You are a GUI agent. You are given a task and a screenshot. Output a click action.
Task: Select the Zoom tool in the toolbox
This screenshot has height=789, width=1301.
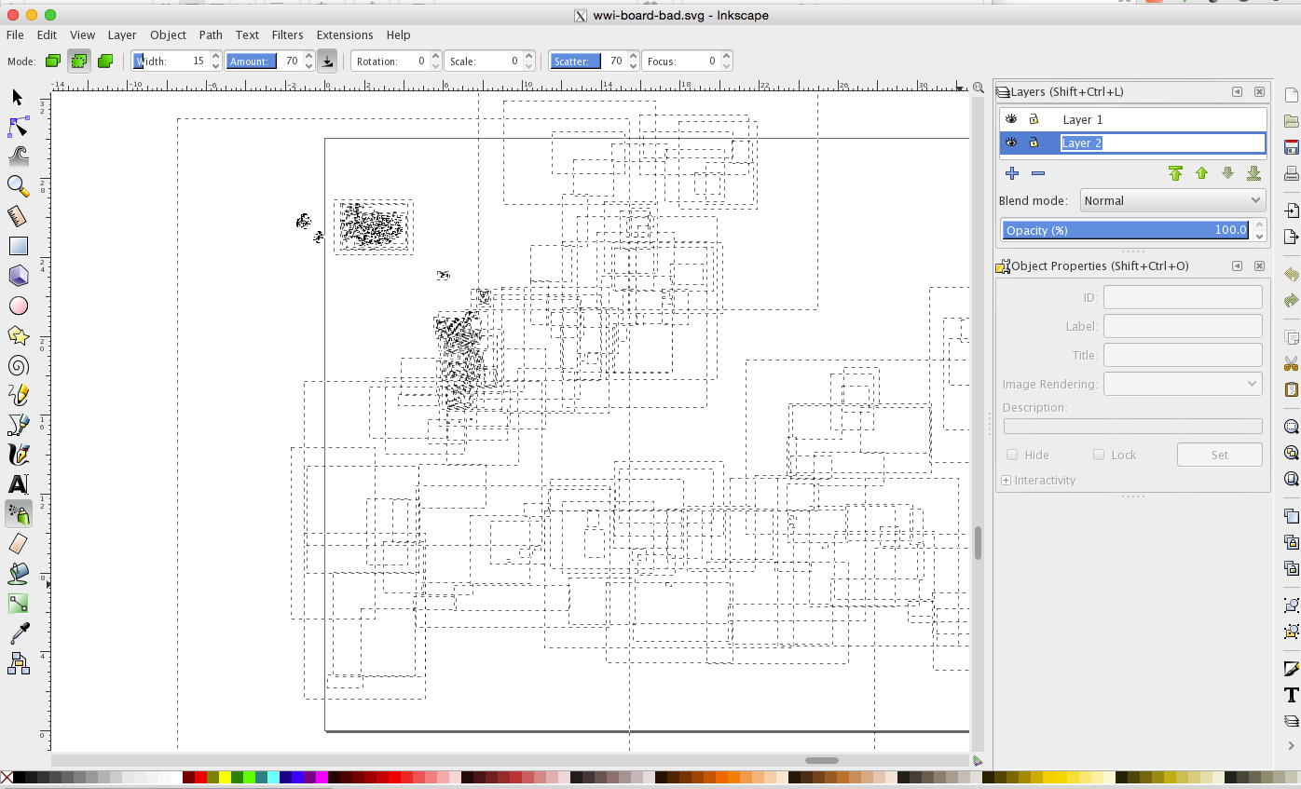[x=17, y=186]
